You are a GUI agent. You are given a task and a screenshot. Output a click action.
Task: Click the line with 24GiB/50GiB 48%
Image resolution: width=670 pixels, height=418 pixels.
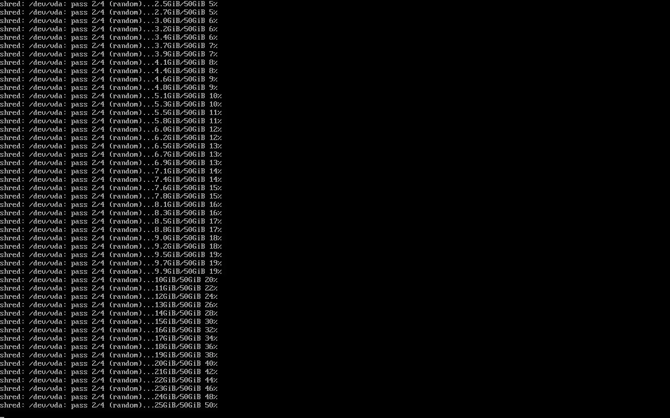pyautogui.click(x=109, y=397)
